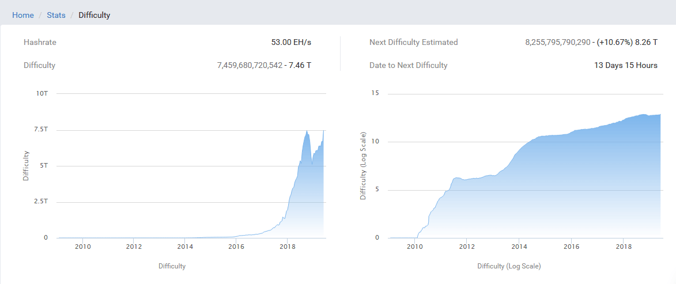Click the 7,459,680,720,542 difficulty value
The height and width of the screenshot is (284, 676).
tap(250, 65)
